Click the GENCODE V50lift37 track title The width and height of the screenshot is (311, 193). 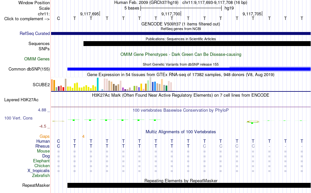point(181,24)
